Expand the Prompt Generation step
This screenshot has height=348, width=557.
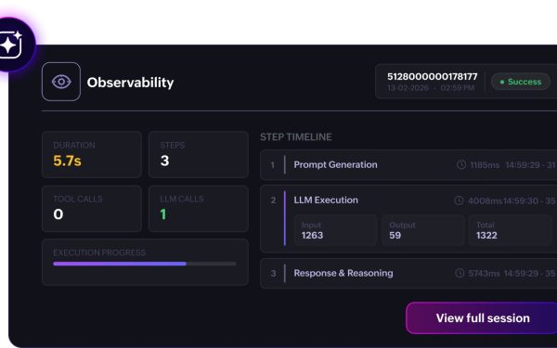pos(408,165)
